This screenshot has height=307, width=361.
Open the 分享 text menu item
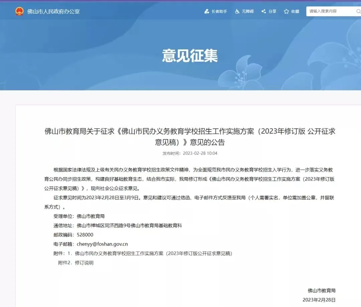pyautogui.click(x=272, y=11)
